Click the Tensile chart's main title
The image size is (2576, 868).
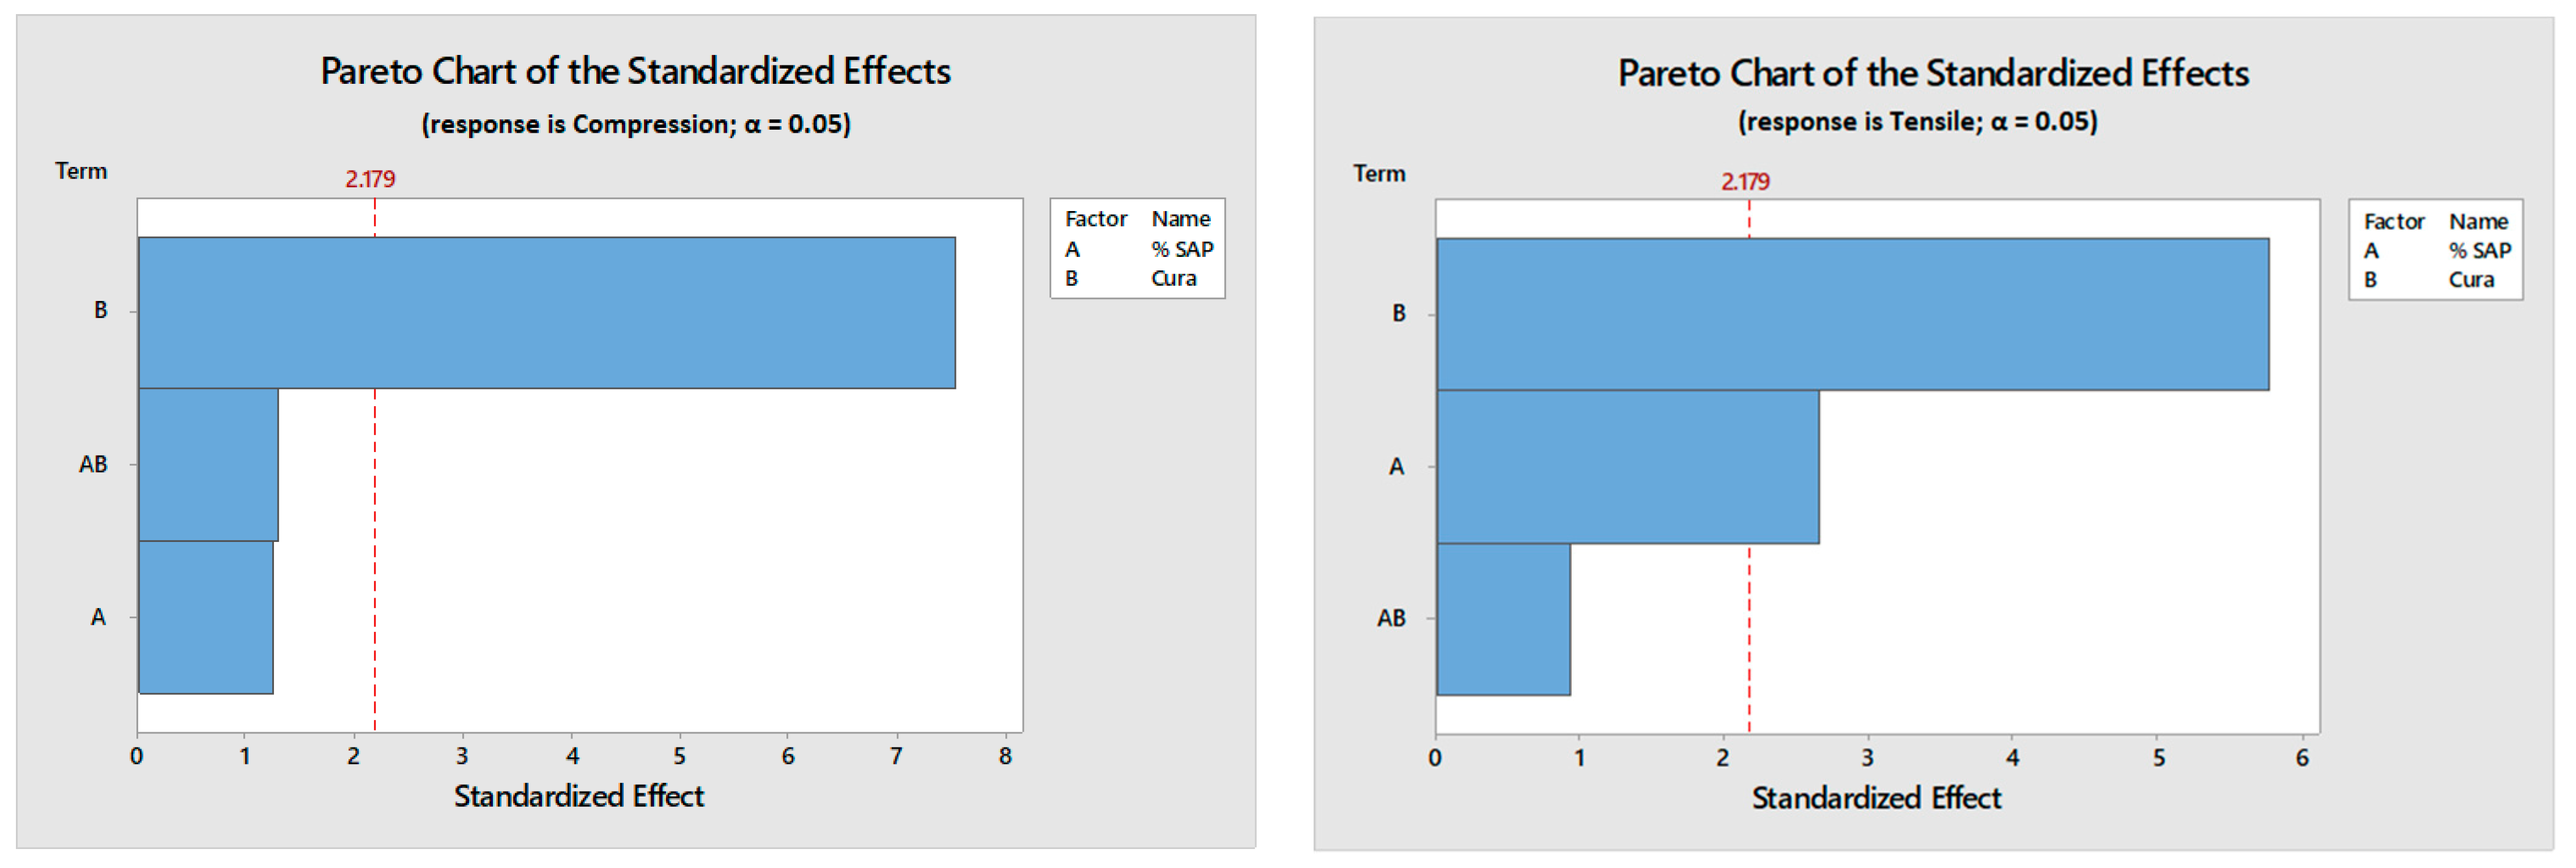coord(1933,74)
